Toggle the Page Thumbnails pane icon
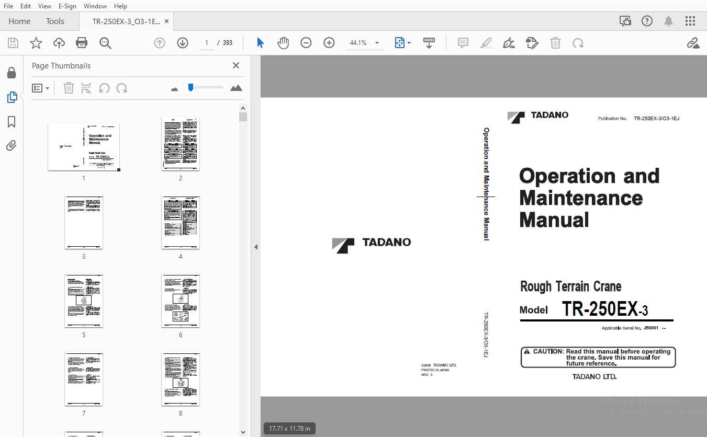 (x=12, y=97)
